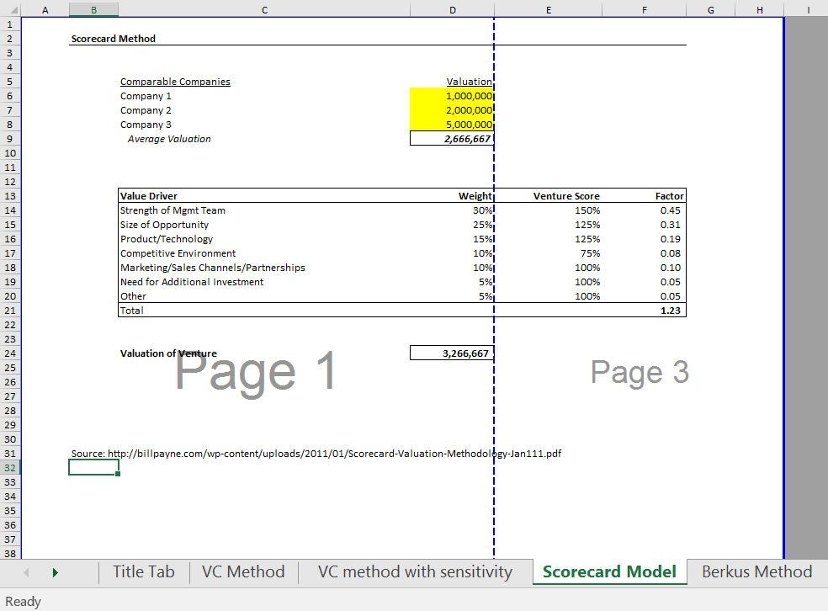Click Competitive Environment row label
Screen dimensions: 828x611
(178, 253)
